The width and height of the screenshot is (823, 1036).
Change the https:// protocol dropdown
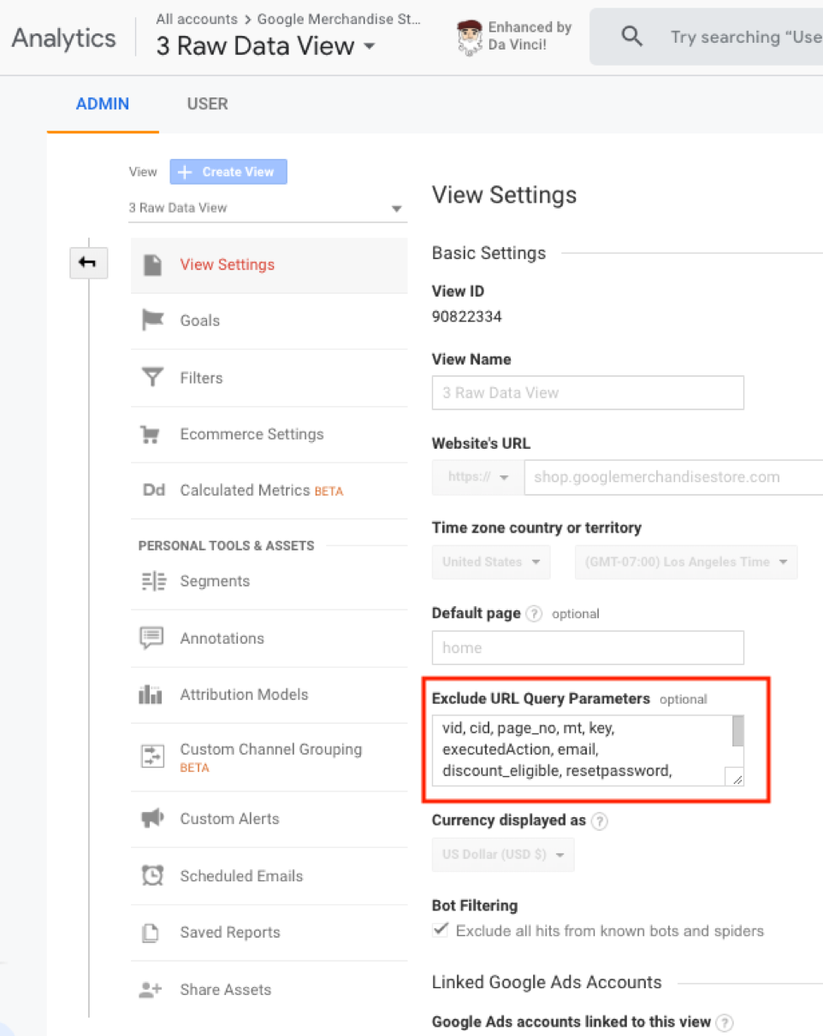(476, 477)
